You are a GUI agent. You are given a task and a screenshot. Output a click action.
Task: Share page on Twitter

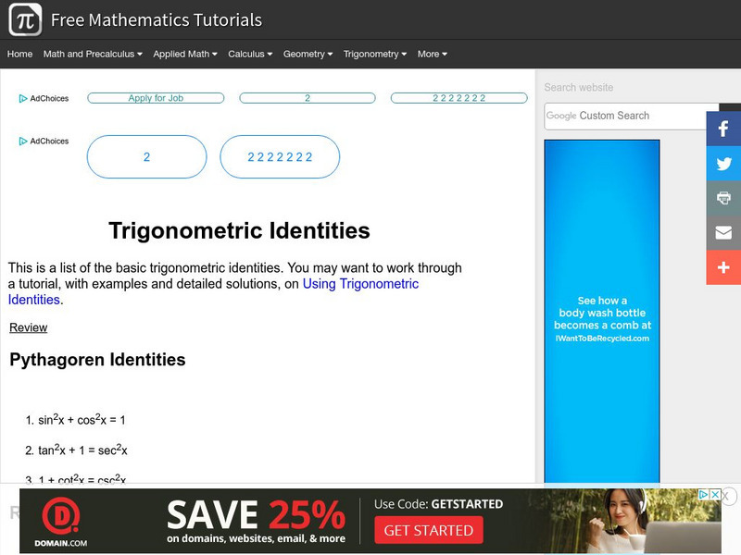723,164
